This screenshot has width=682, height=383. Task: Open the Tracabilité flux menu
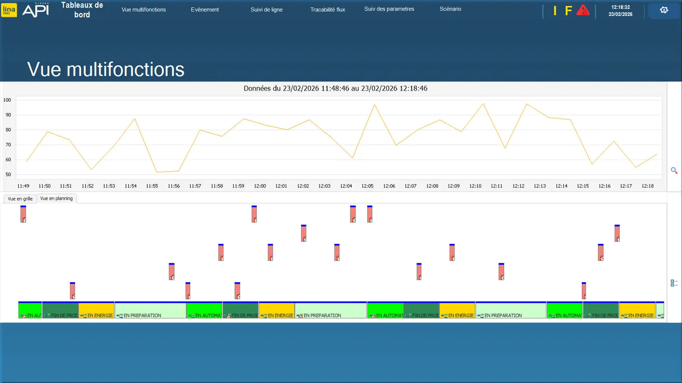tap(328, 10)
